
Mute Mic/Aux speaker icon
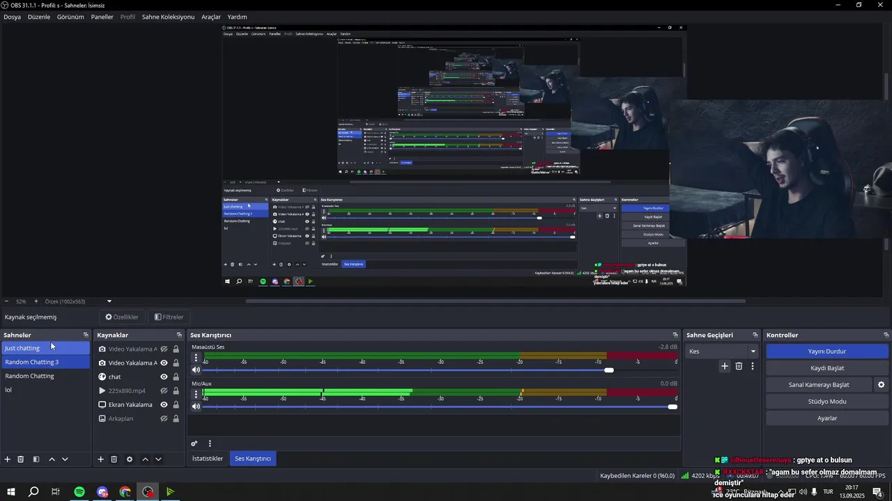[196, 406]
